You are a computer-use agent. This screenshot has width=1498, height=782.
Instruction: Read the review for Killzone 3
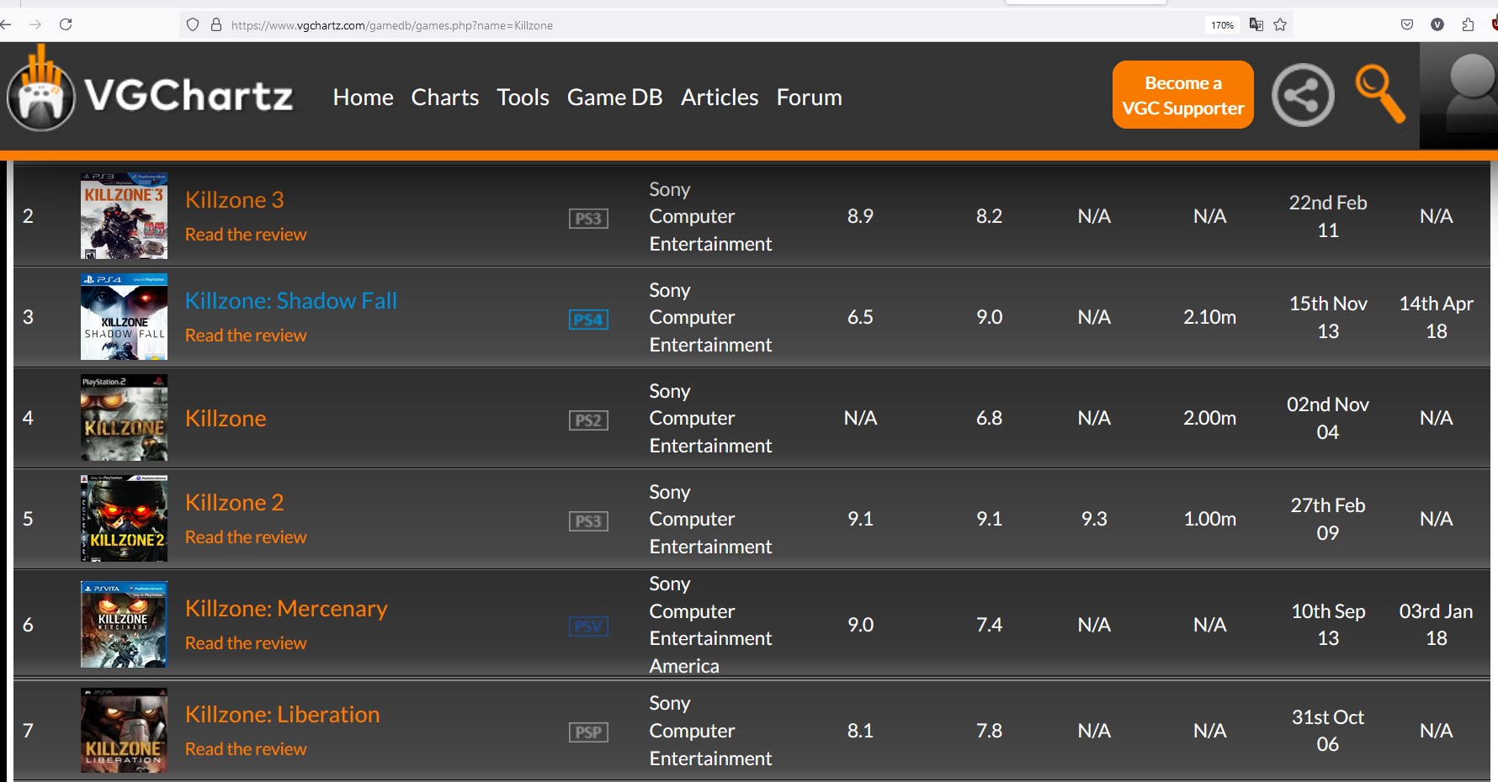[246, 235]
